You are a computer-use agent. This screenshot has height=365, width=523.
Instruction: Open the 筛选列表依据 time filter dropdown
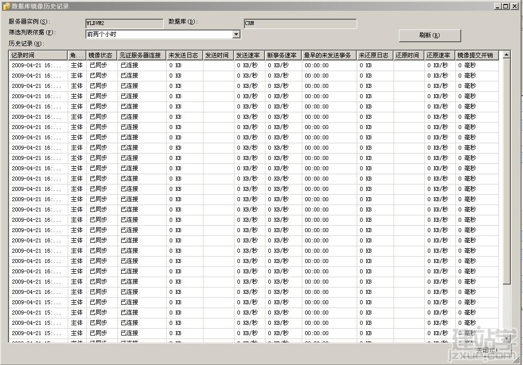click(157, 34)
